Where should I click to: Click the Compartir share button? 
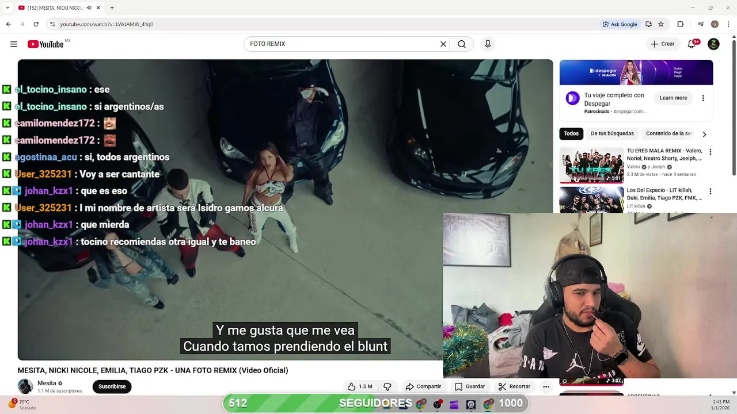tap(423, 386)
